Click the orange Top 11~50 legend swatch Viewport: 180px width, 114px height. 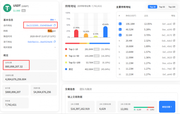tap(66, 56)
